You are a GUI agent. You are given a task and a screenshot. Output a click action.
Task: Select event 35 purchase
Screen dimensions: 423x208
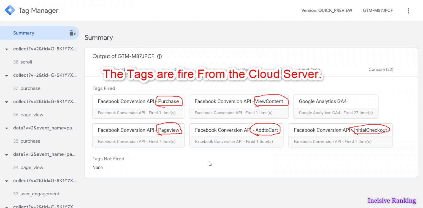(27, 141)
